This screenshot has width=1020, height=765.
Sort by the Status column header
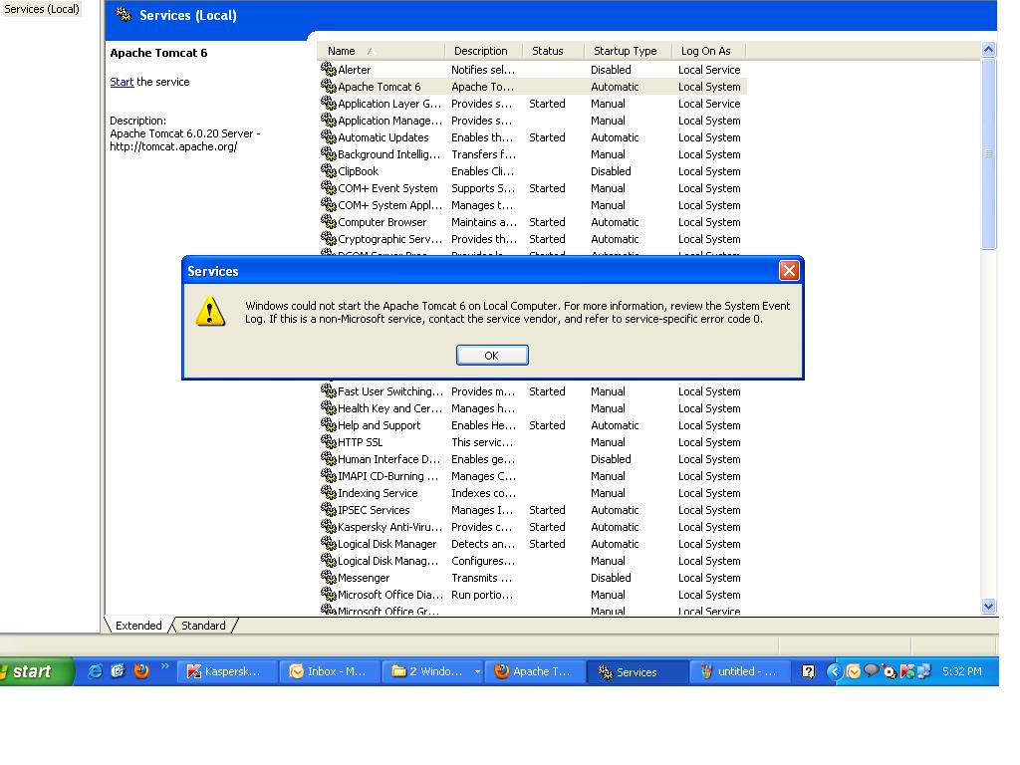553,51
